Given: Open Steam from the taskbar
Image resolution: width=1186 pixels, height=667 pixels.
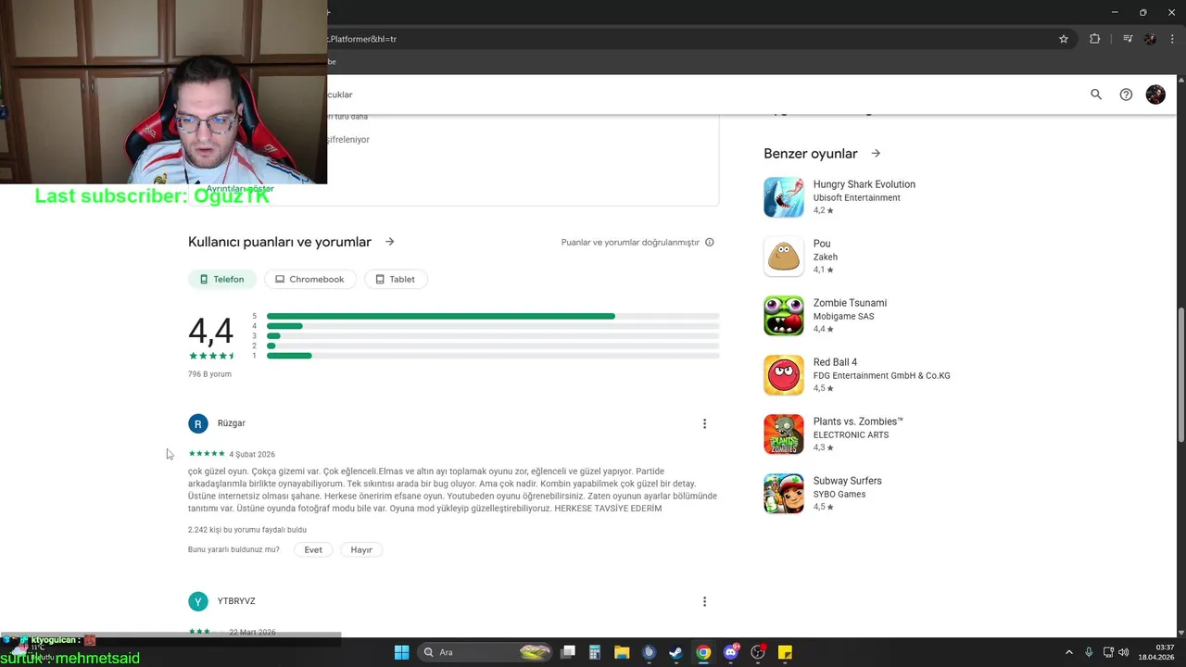Looking at the screenshot, I should pos(676,652).
